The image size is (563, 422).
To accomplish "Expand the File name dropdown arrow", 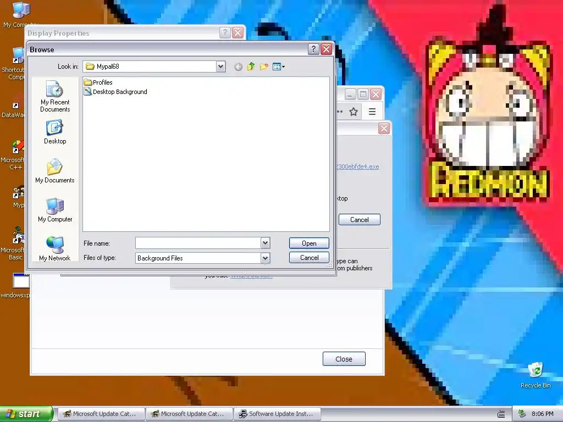I will [265, 243].
